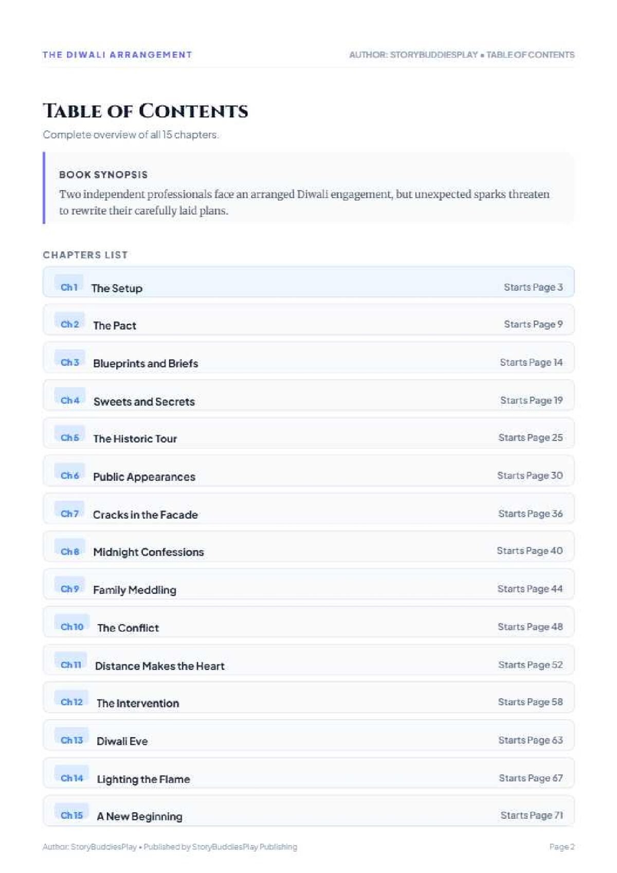Open Lighting the Flame chapter

click(x=308, y=773)
